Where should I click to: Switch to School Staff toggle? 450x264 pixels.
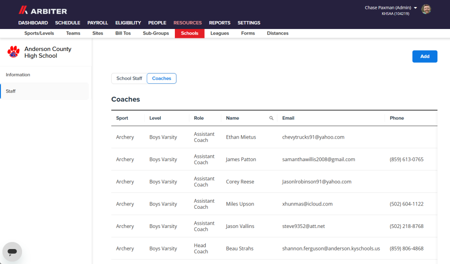coord(129,78)
